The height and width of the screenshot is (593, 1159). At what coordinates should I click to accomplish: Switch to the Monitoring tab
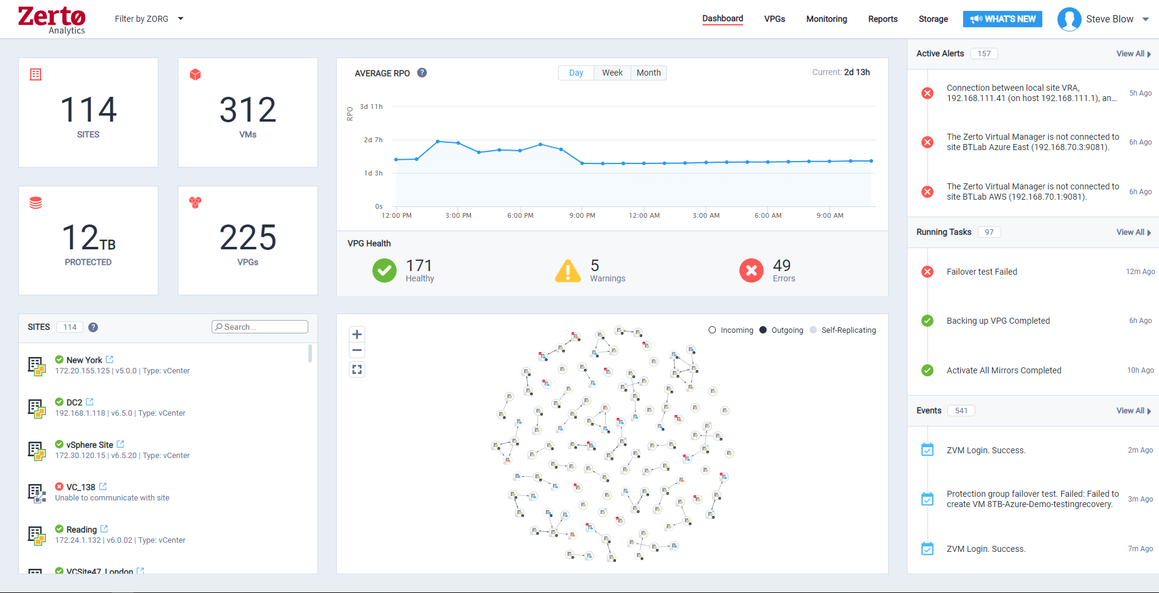point(826,19)
